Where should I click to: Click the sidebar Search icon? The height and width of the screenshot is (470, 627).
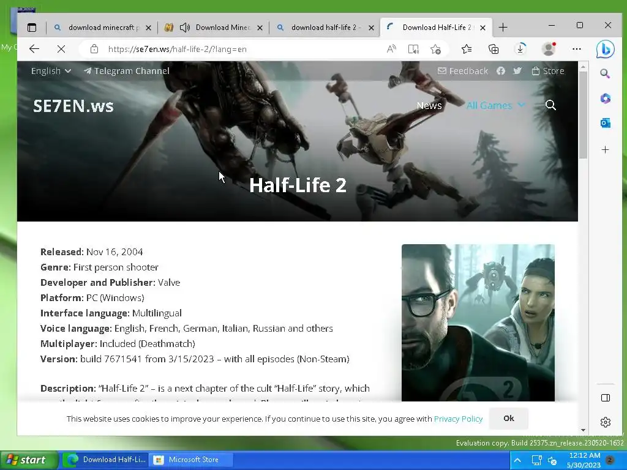(605, 73)
